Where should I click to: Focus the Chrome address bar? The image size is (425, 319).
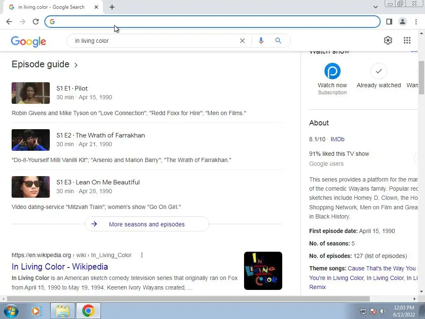212,22
